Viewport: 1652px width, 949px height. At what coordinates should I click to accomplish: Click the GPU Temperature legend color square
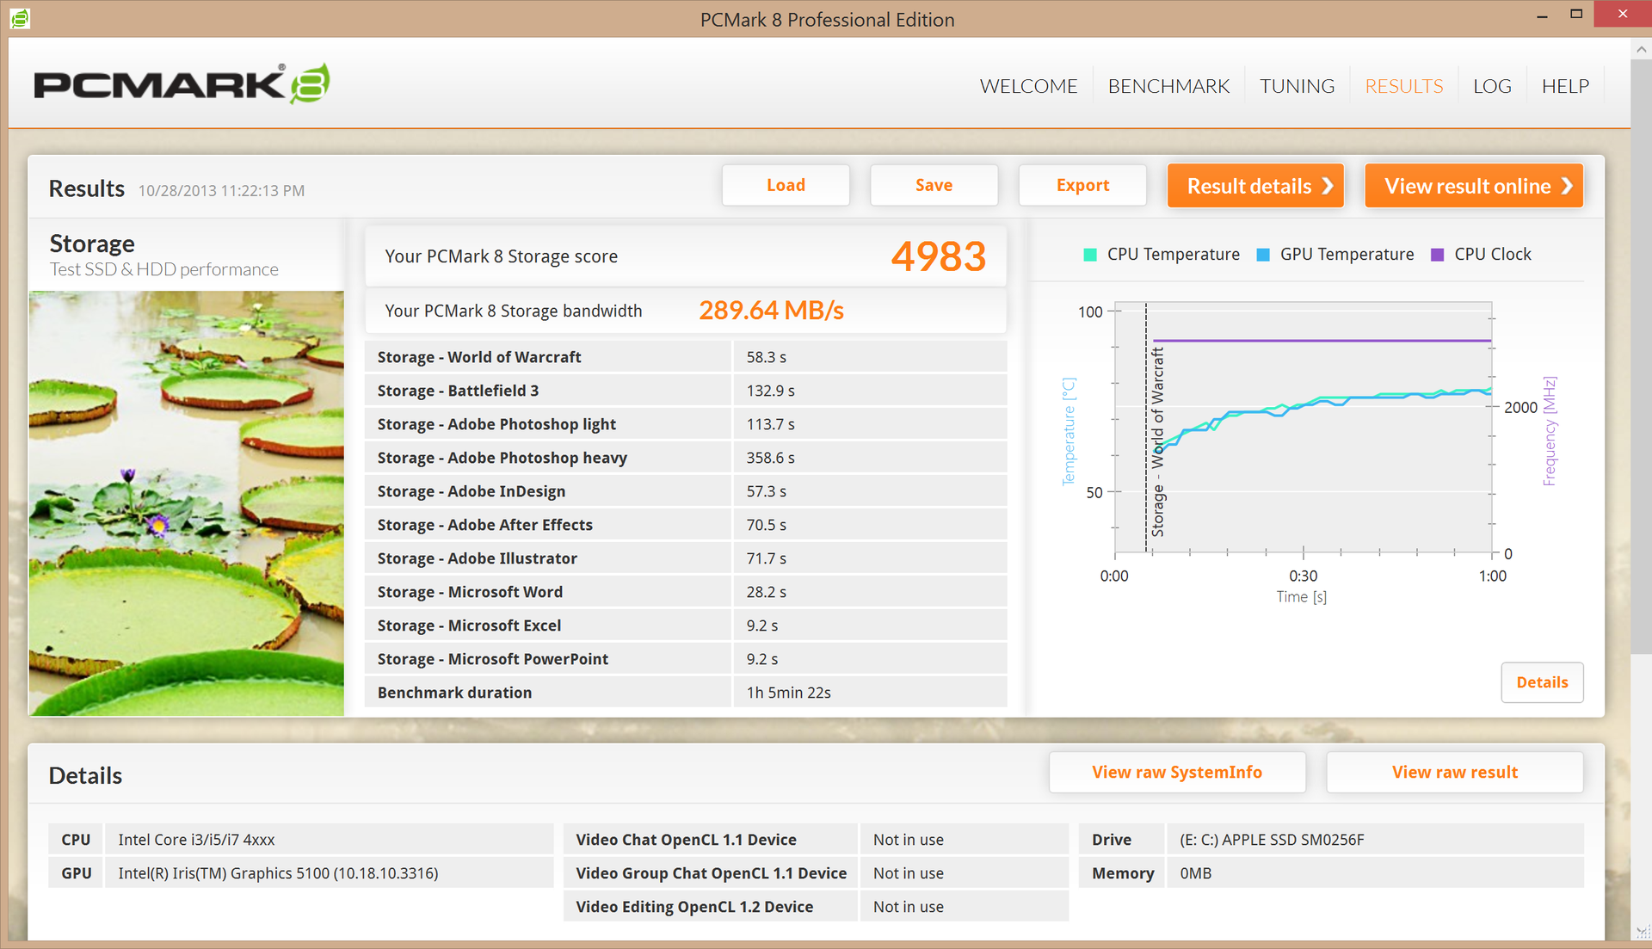pos(1263,255)
